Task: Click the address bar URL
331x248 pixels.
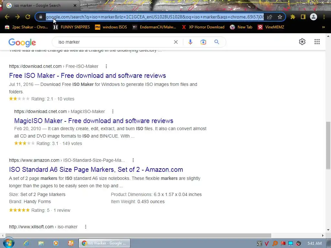Action: click(x=155, y=17)
